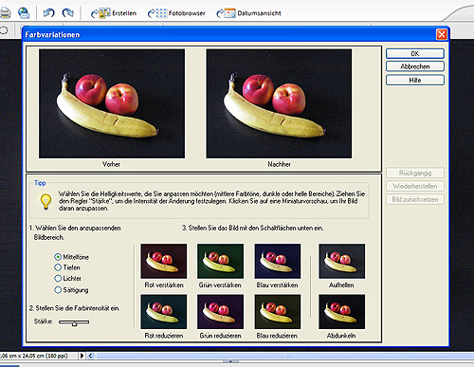Click the Vorher preview image
Viewport: 474px width, 367px height.
coord(112,103)
